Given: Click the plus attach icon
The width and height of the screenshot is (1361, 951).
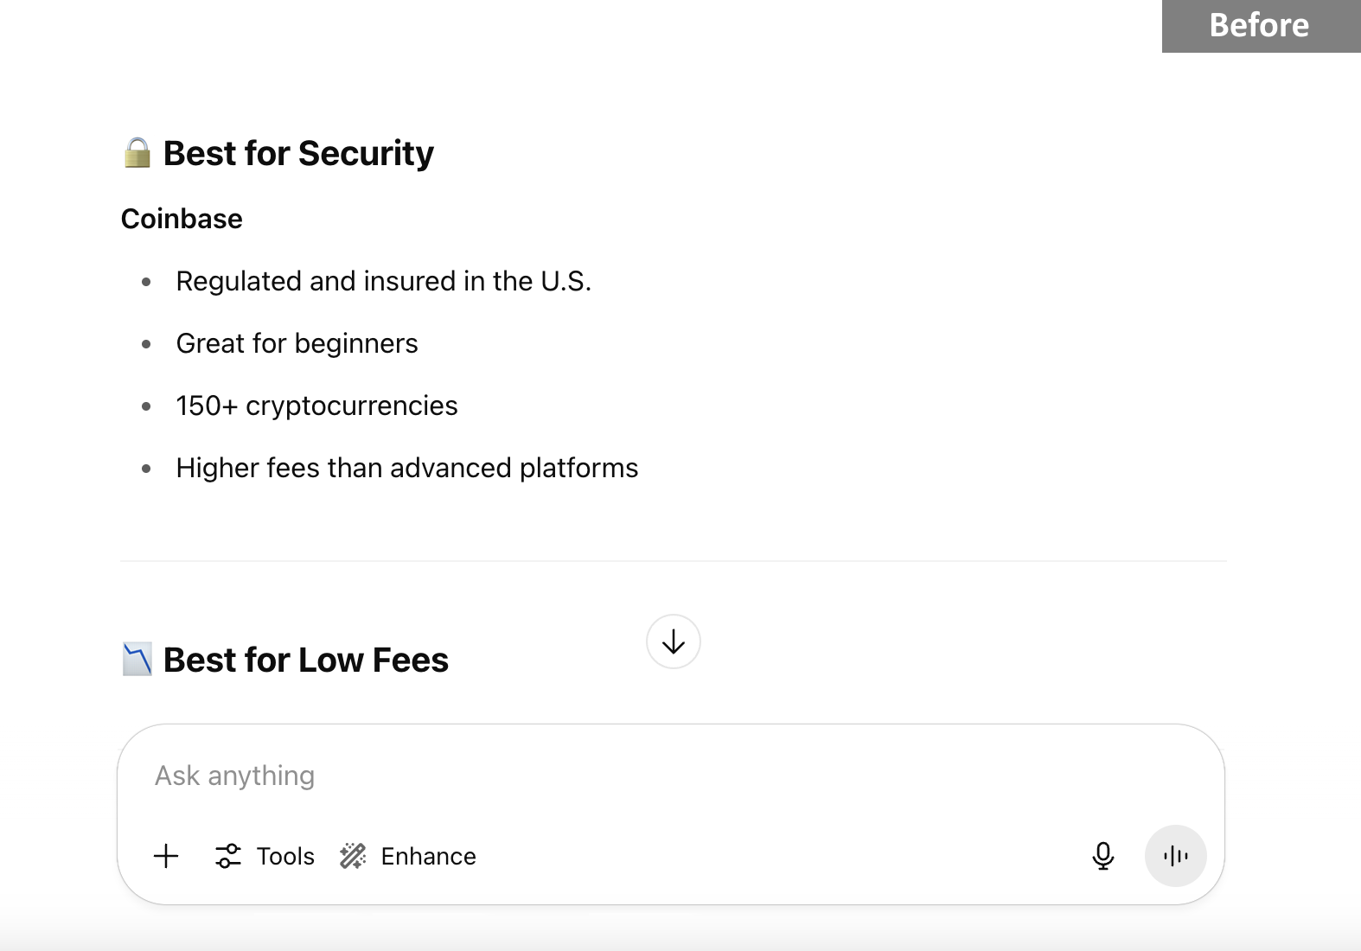Looking at the screenshot, I should [166, 856].
